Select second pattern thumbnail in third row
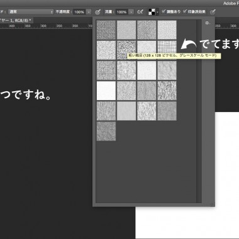Image resolution: width=239 pixels, height=239 pixels. [126, 70]
